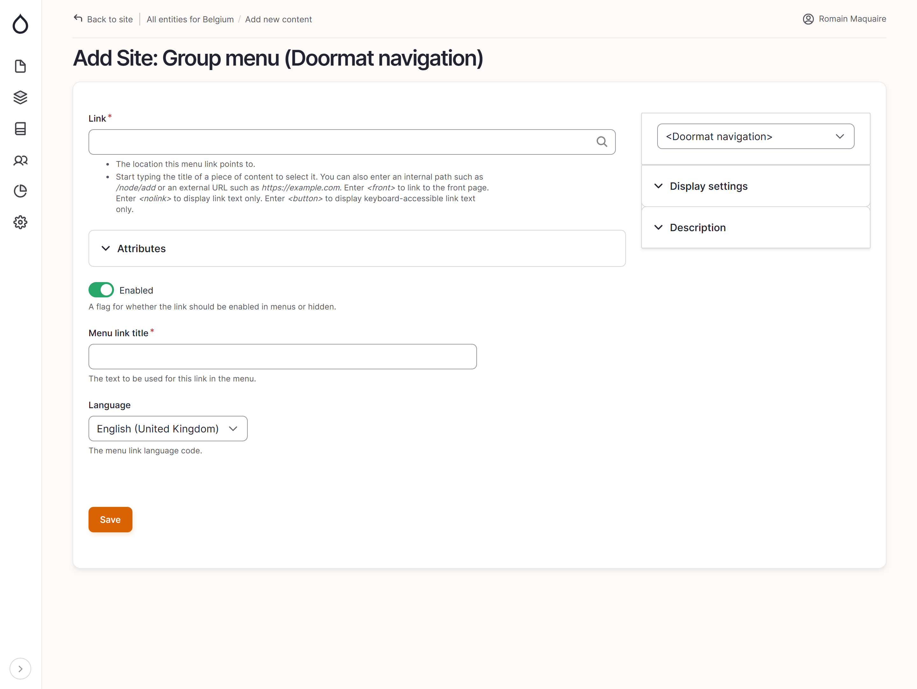Open the Configuration gear icon
The image size is (917, 689).
[x=20, y=222]
